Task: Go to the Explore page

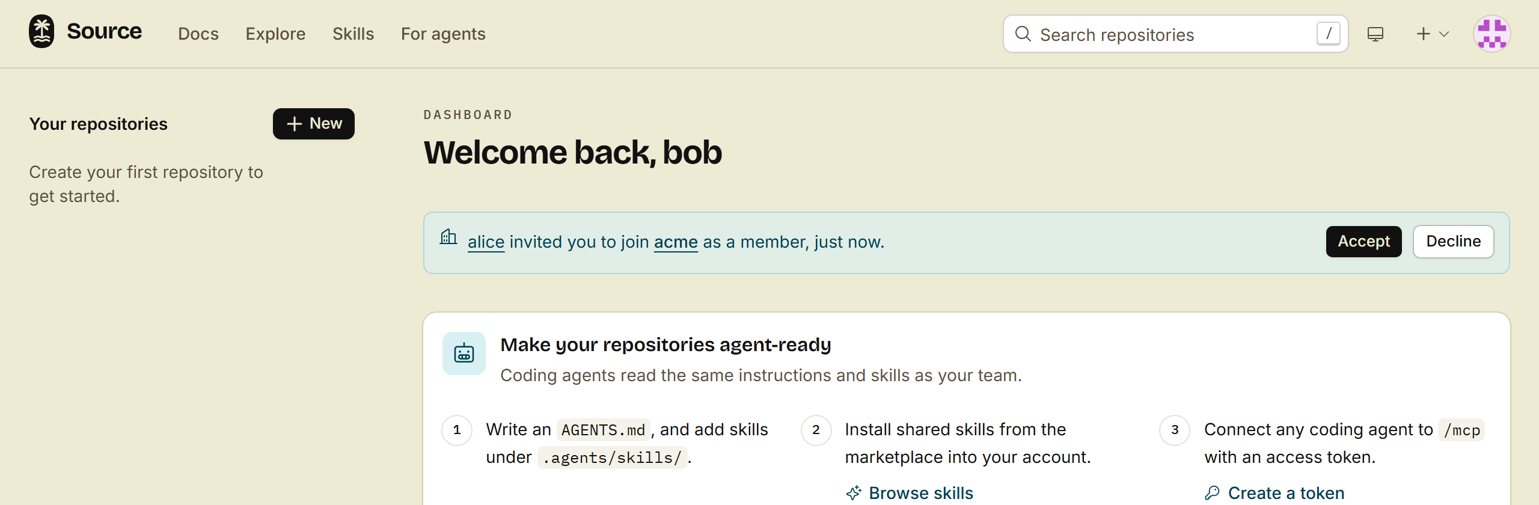Action: 275,34
